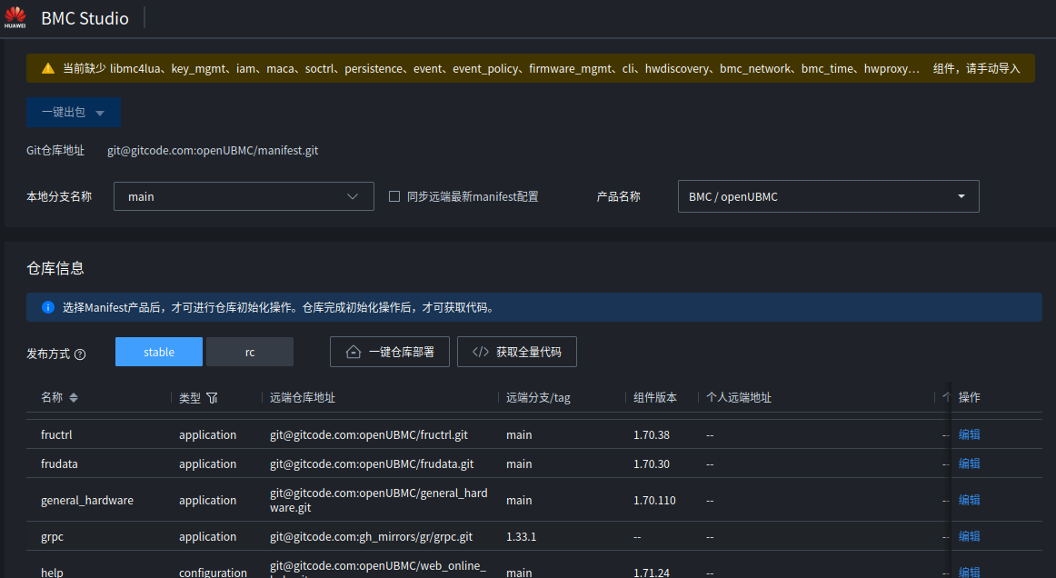Click the BMC Studio title
Viewport: 1056px width, 578px height.
coord(85,18)
